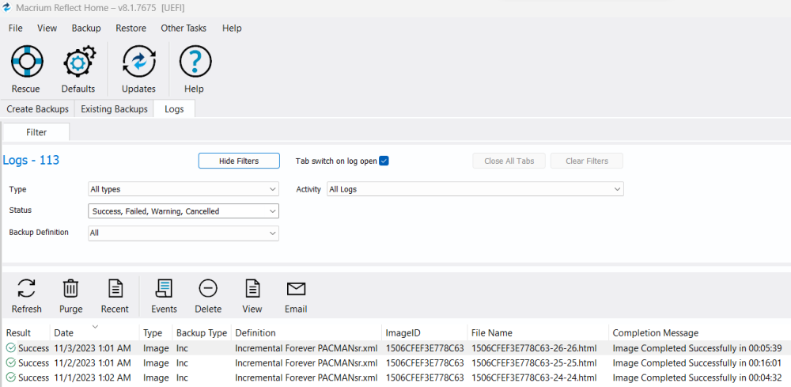791x387 pixels.
Task: Click the Hide Filters button
Action: tap(239, 161)
